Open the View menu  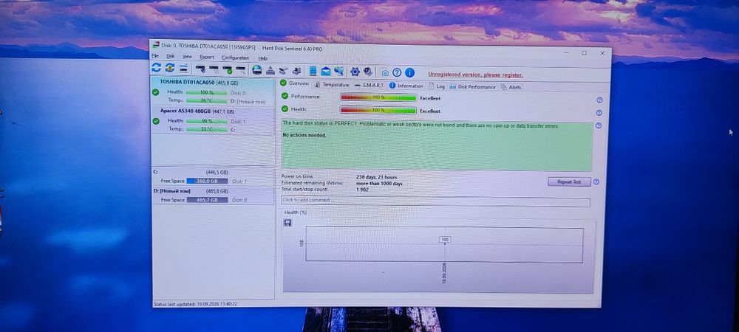point(187,56)
